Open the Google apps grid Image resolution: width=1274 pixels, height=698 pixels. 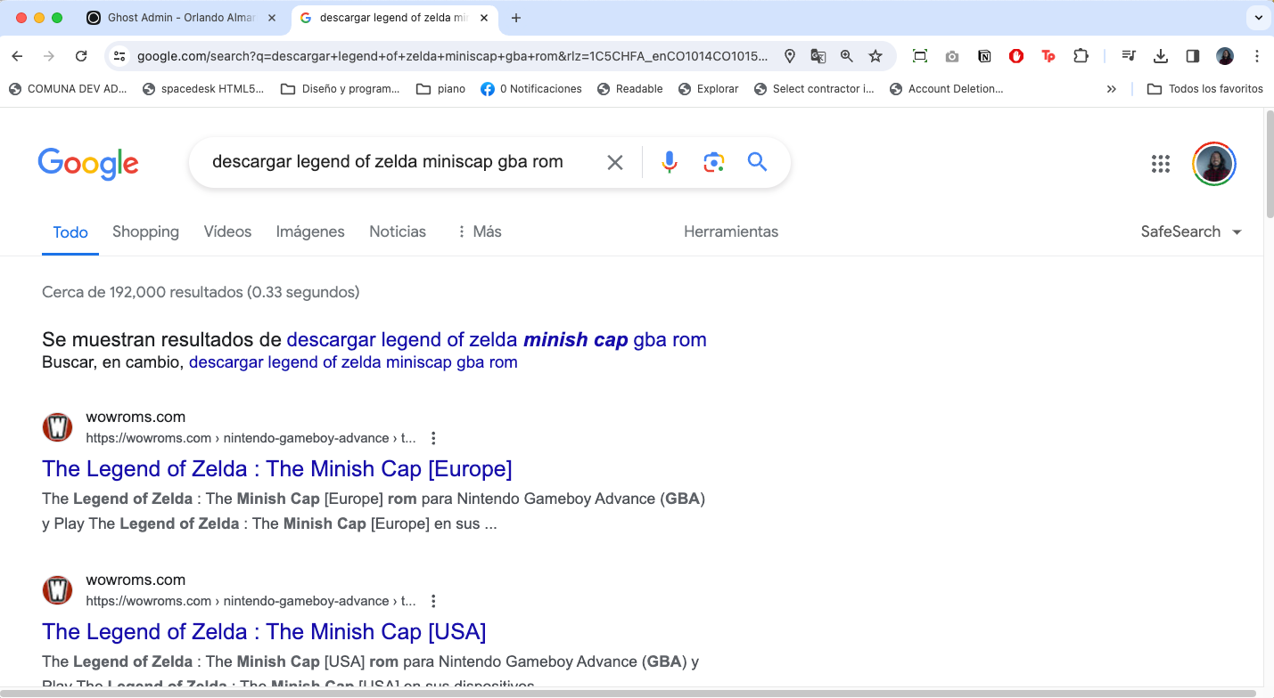(x=1160, y=163)
